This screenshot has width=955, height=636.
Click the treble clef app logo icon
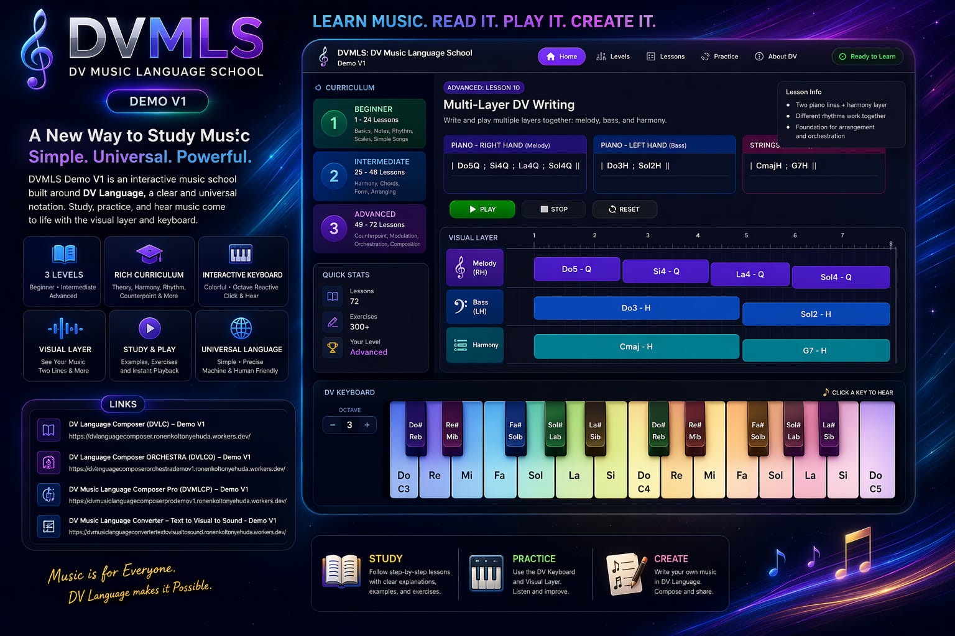click(x=323, y=57)
